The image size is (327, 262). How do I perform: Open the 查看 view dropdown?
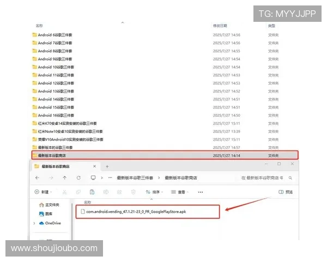pos(180,192)
